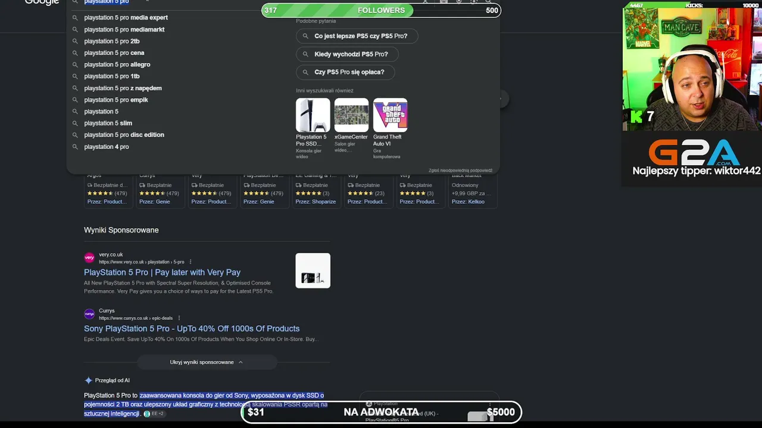Click the Currys ad description 'Epic Deals Event'

[201, 339]
